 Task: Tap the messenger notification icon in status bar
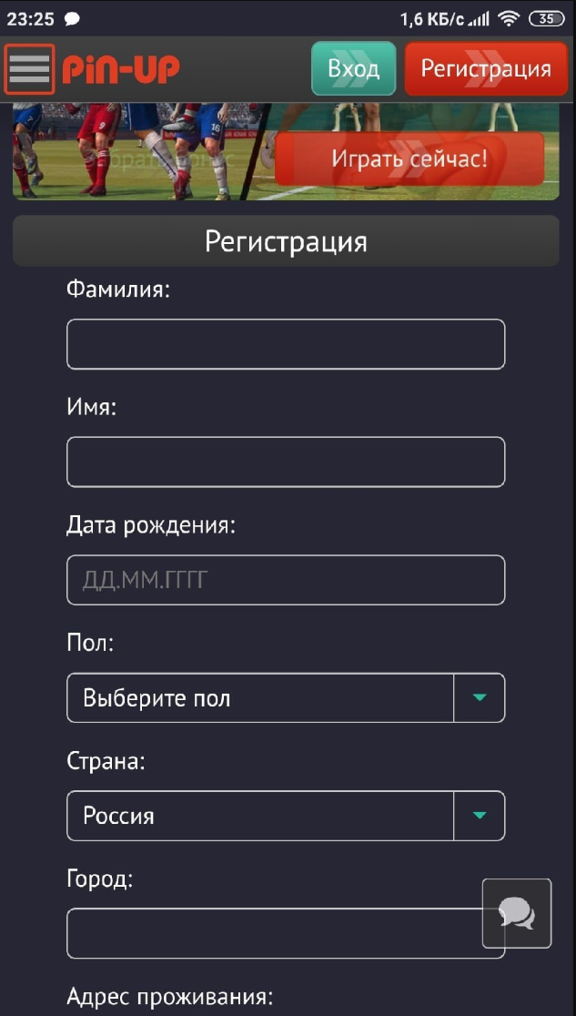point(73,18)
